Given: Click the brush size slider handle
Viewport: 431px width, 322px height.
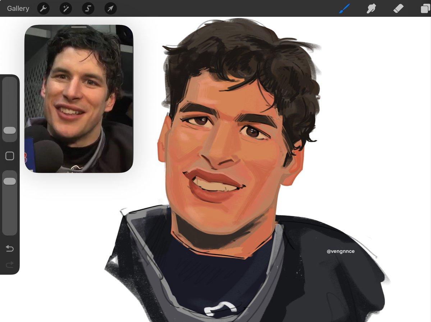Looking at the screenshot, I should click(x=10, y=130).
